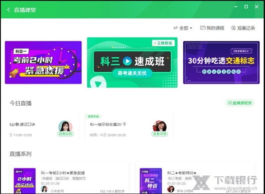Click the 科二考规 tag

click(175, 178)
